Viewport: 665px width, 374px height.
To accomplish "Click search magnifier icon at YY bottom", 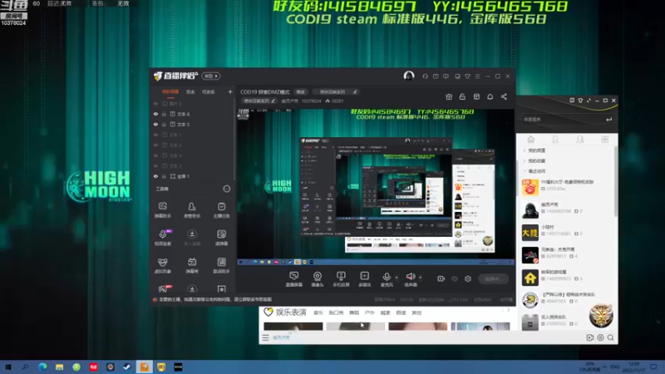I will [x=611, y=337].
